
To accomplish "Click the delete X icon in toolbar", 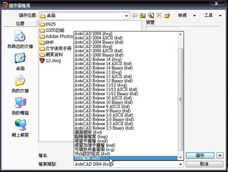I will click(159, 15).
